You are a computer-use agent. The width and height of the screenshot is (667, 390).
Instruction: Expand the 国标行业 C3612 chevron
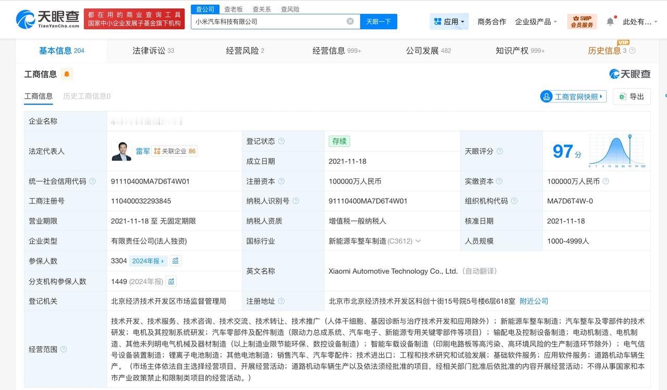tap(417, 241)
